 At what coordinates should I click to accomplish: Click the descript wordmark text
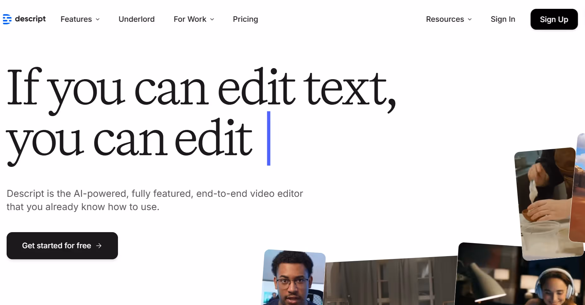click(30, 19)
